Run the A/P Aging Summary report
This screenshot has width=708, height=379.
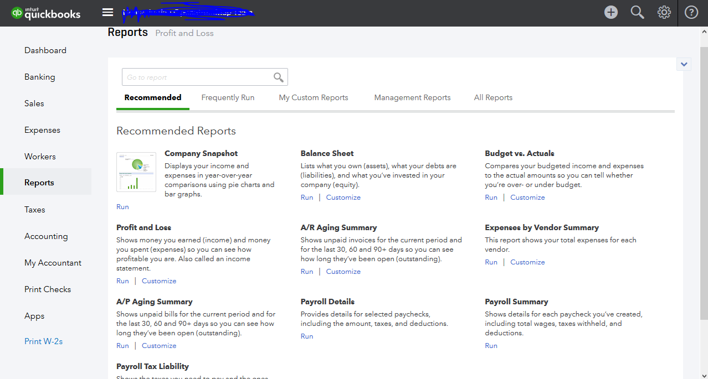click(x=122, y=346)
